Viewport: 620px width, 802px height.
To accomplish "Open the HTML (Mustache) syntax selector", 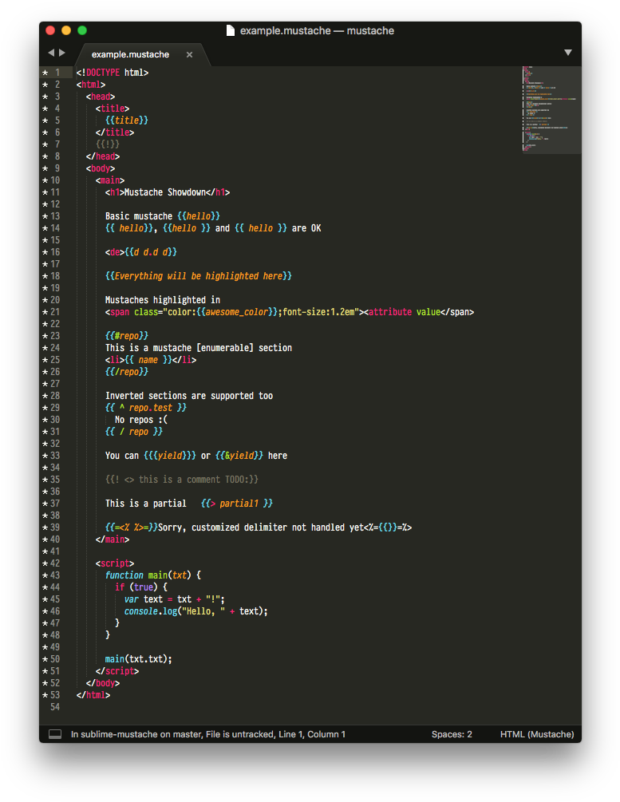I will (x=536, y=733).
